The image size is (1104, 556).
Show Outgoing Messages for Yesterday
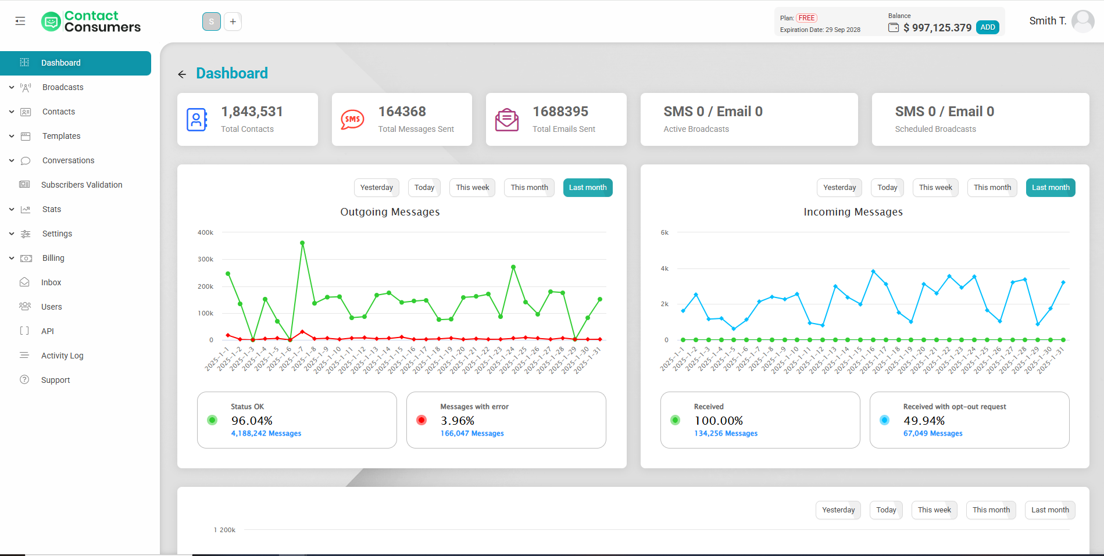[377, 188]
